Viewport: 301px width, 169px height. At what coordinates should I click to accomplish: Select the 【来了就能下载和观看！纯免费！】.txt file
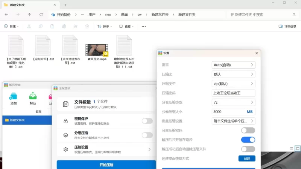pyautogui.click(x=16, y=52)
